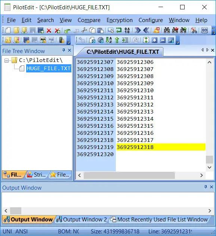Toggle pin on Output Window panel
Viewport: 216px width, 236px height.
[x=206, y=187]
